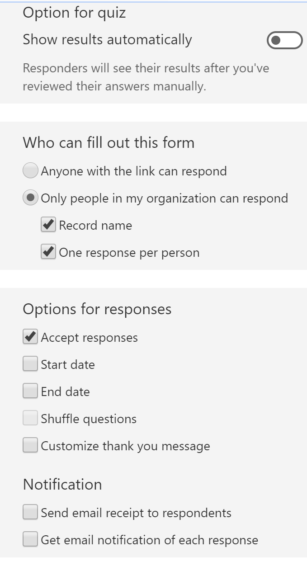Enable 'Send email receipt to respondents'
Viewport: 307px width, 566px height.
(30, 512)
